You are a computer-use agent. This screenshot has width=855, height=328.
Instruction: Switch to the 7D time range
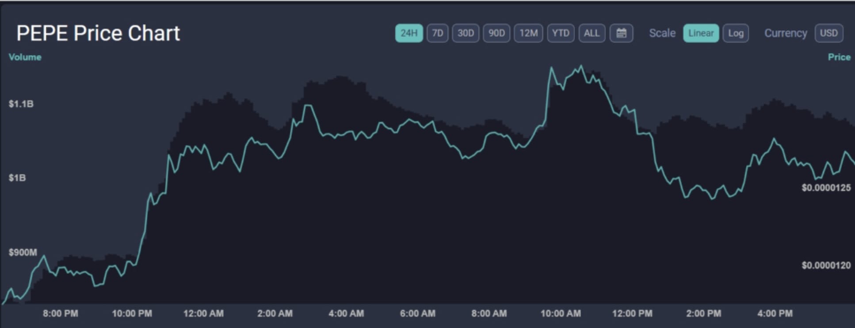(x=437, y=33)
